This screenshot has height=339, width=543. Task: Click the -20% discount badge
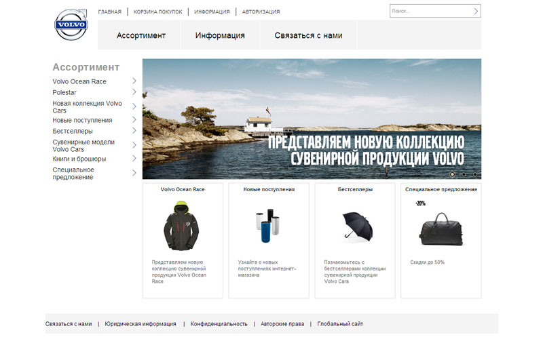click(420, 203)
